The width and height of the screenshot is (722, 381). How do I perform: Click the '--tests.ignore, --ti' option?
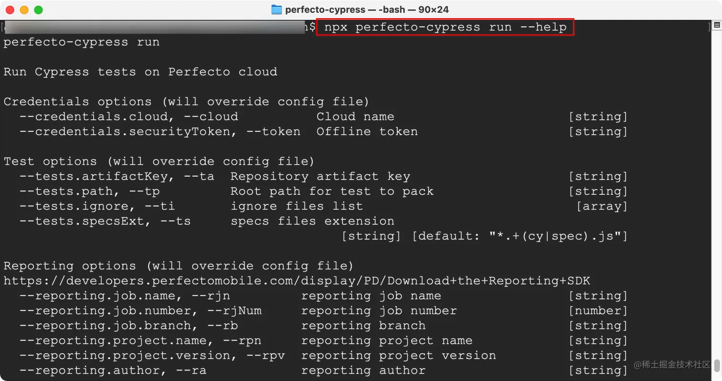coord(97,206)
